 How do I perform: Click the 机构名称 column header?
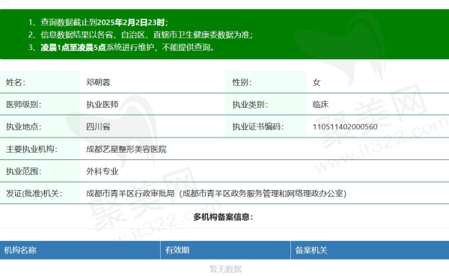[x=80, y=251]
